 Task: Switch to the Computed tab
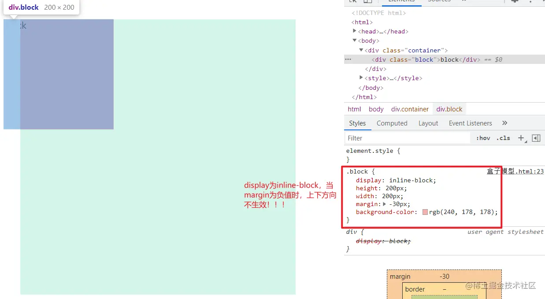[392, 123]
